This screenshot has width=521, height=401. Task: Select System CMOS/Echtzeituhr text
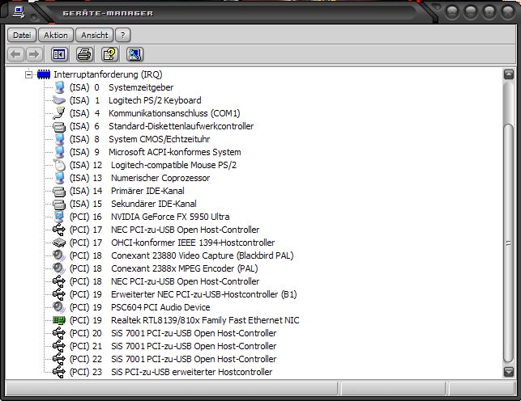(x=160, y=139)
